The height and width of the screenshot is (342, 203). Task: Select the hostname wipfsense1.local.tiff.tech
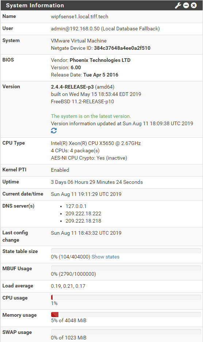click(x=80, y=17)
